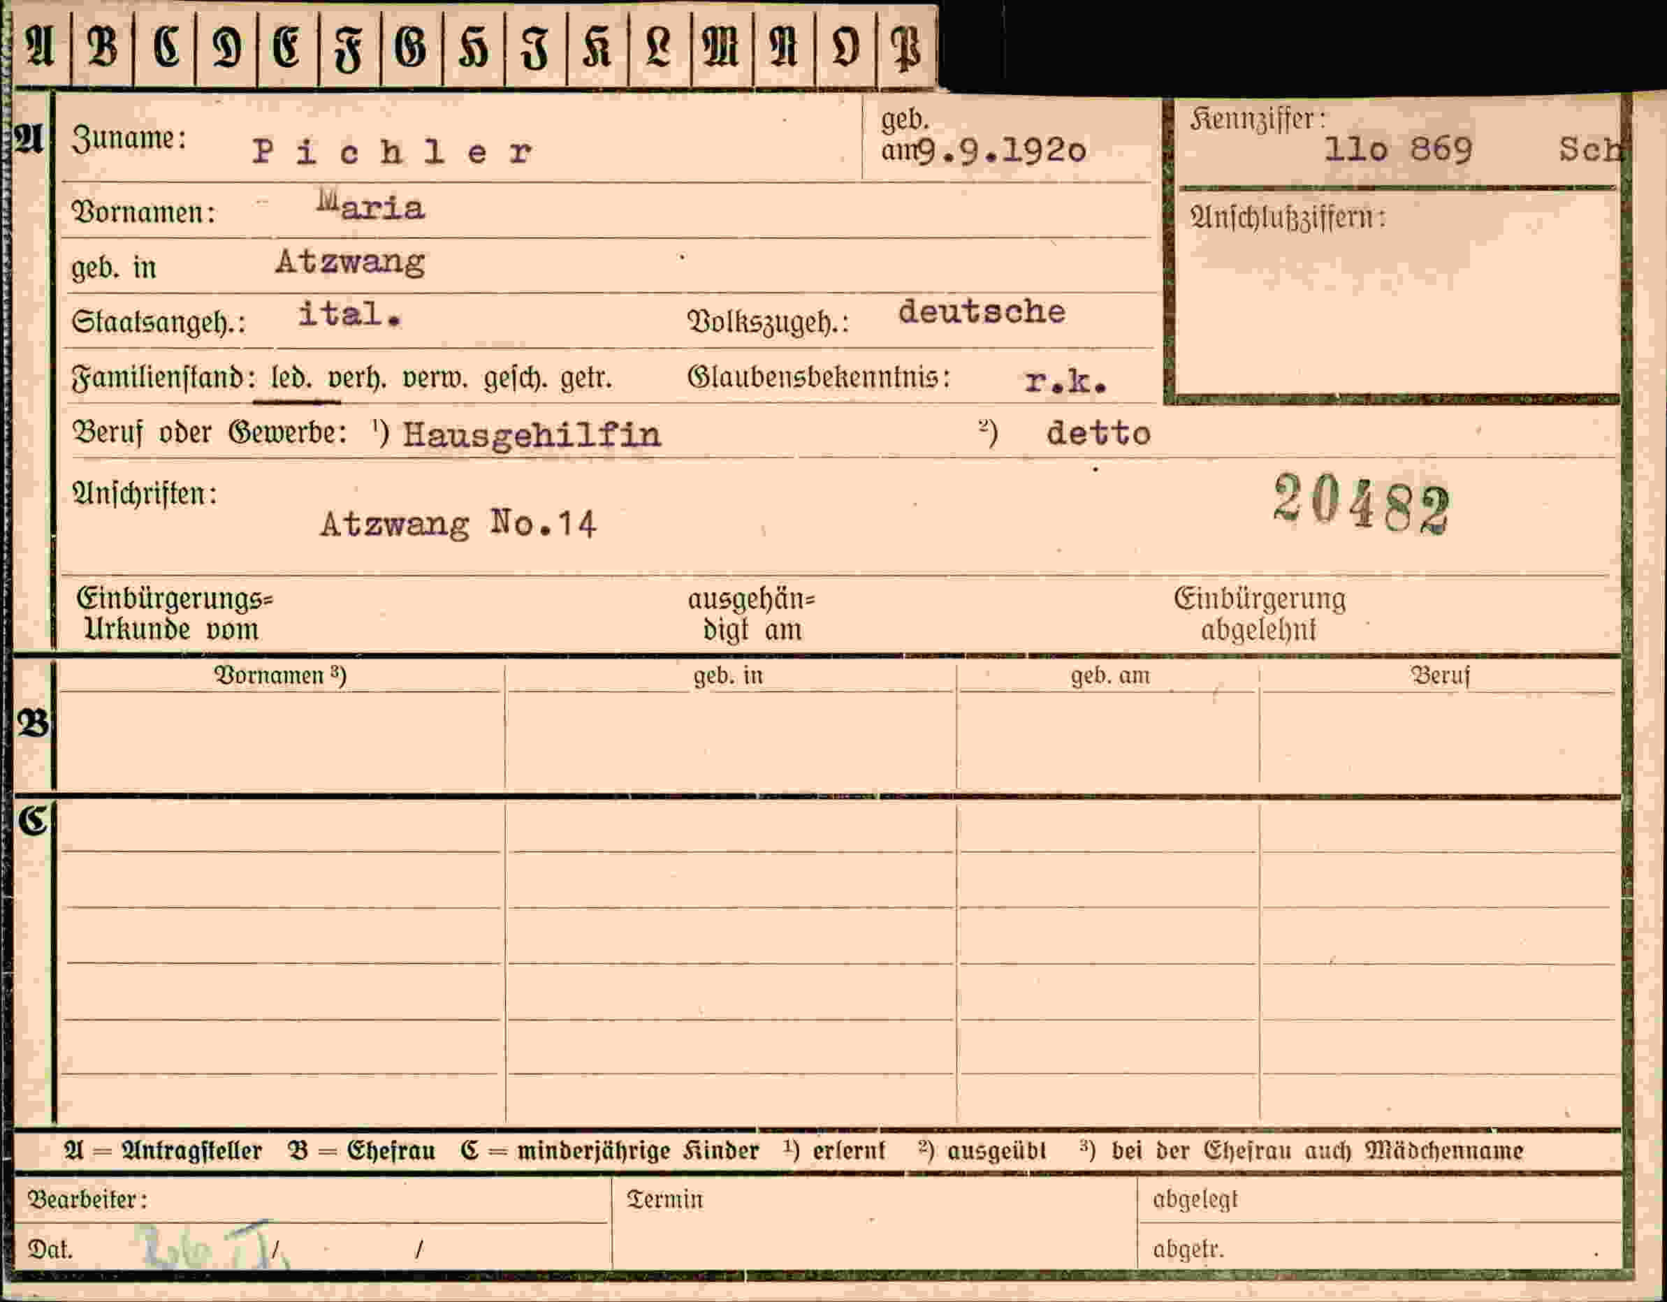
Task: Click the legend text 'C = minderjährige Kinder'
Action: pos(610,1151)
